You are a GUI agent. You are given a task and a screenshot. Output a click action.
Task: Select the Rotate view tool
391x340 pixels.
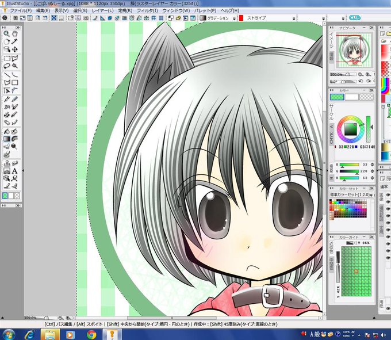[x=7, y=41]
